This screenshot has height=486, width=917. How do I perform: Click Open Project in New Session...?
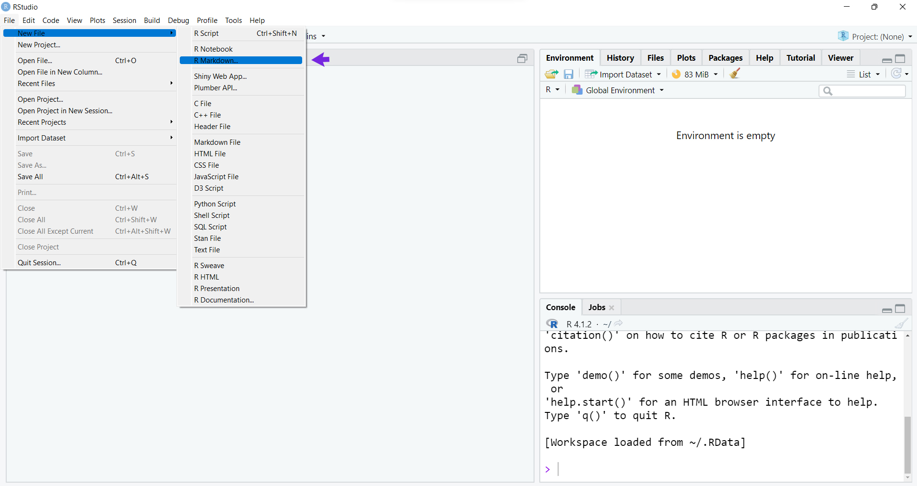(89, 111)
